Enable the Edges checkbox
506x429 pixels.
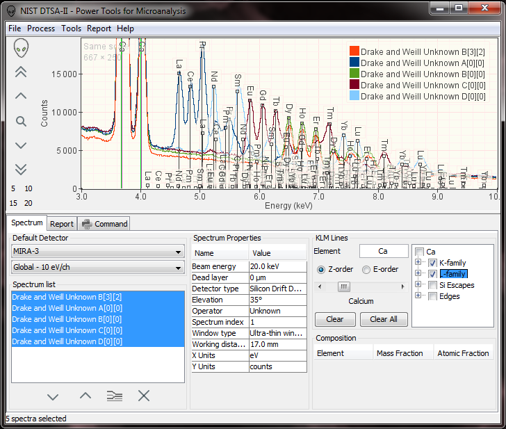point(433,296)
